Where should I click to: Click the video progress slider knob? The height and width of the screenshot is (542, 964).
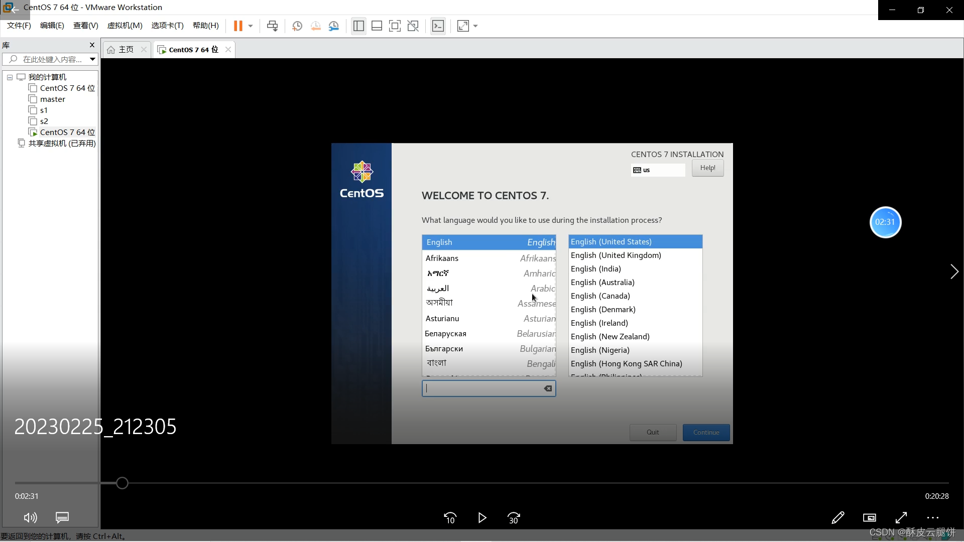122,483
